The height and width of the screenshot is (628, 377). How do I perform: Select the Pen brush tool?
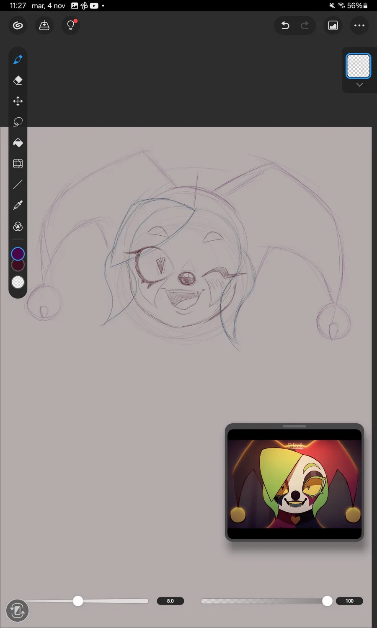18,59
